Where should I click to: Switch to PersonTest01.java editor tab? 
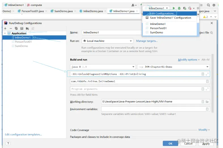tap(33, 11)
